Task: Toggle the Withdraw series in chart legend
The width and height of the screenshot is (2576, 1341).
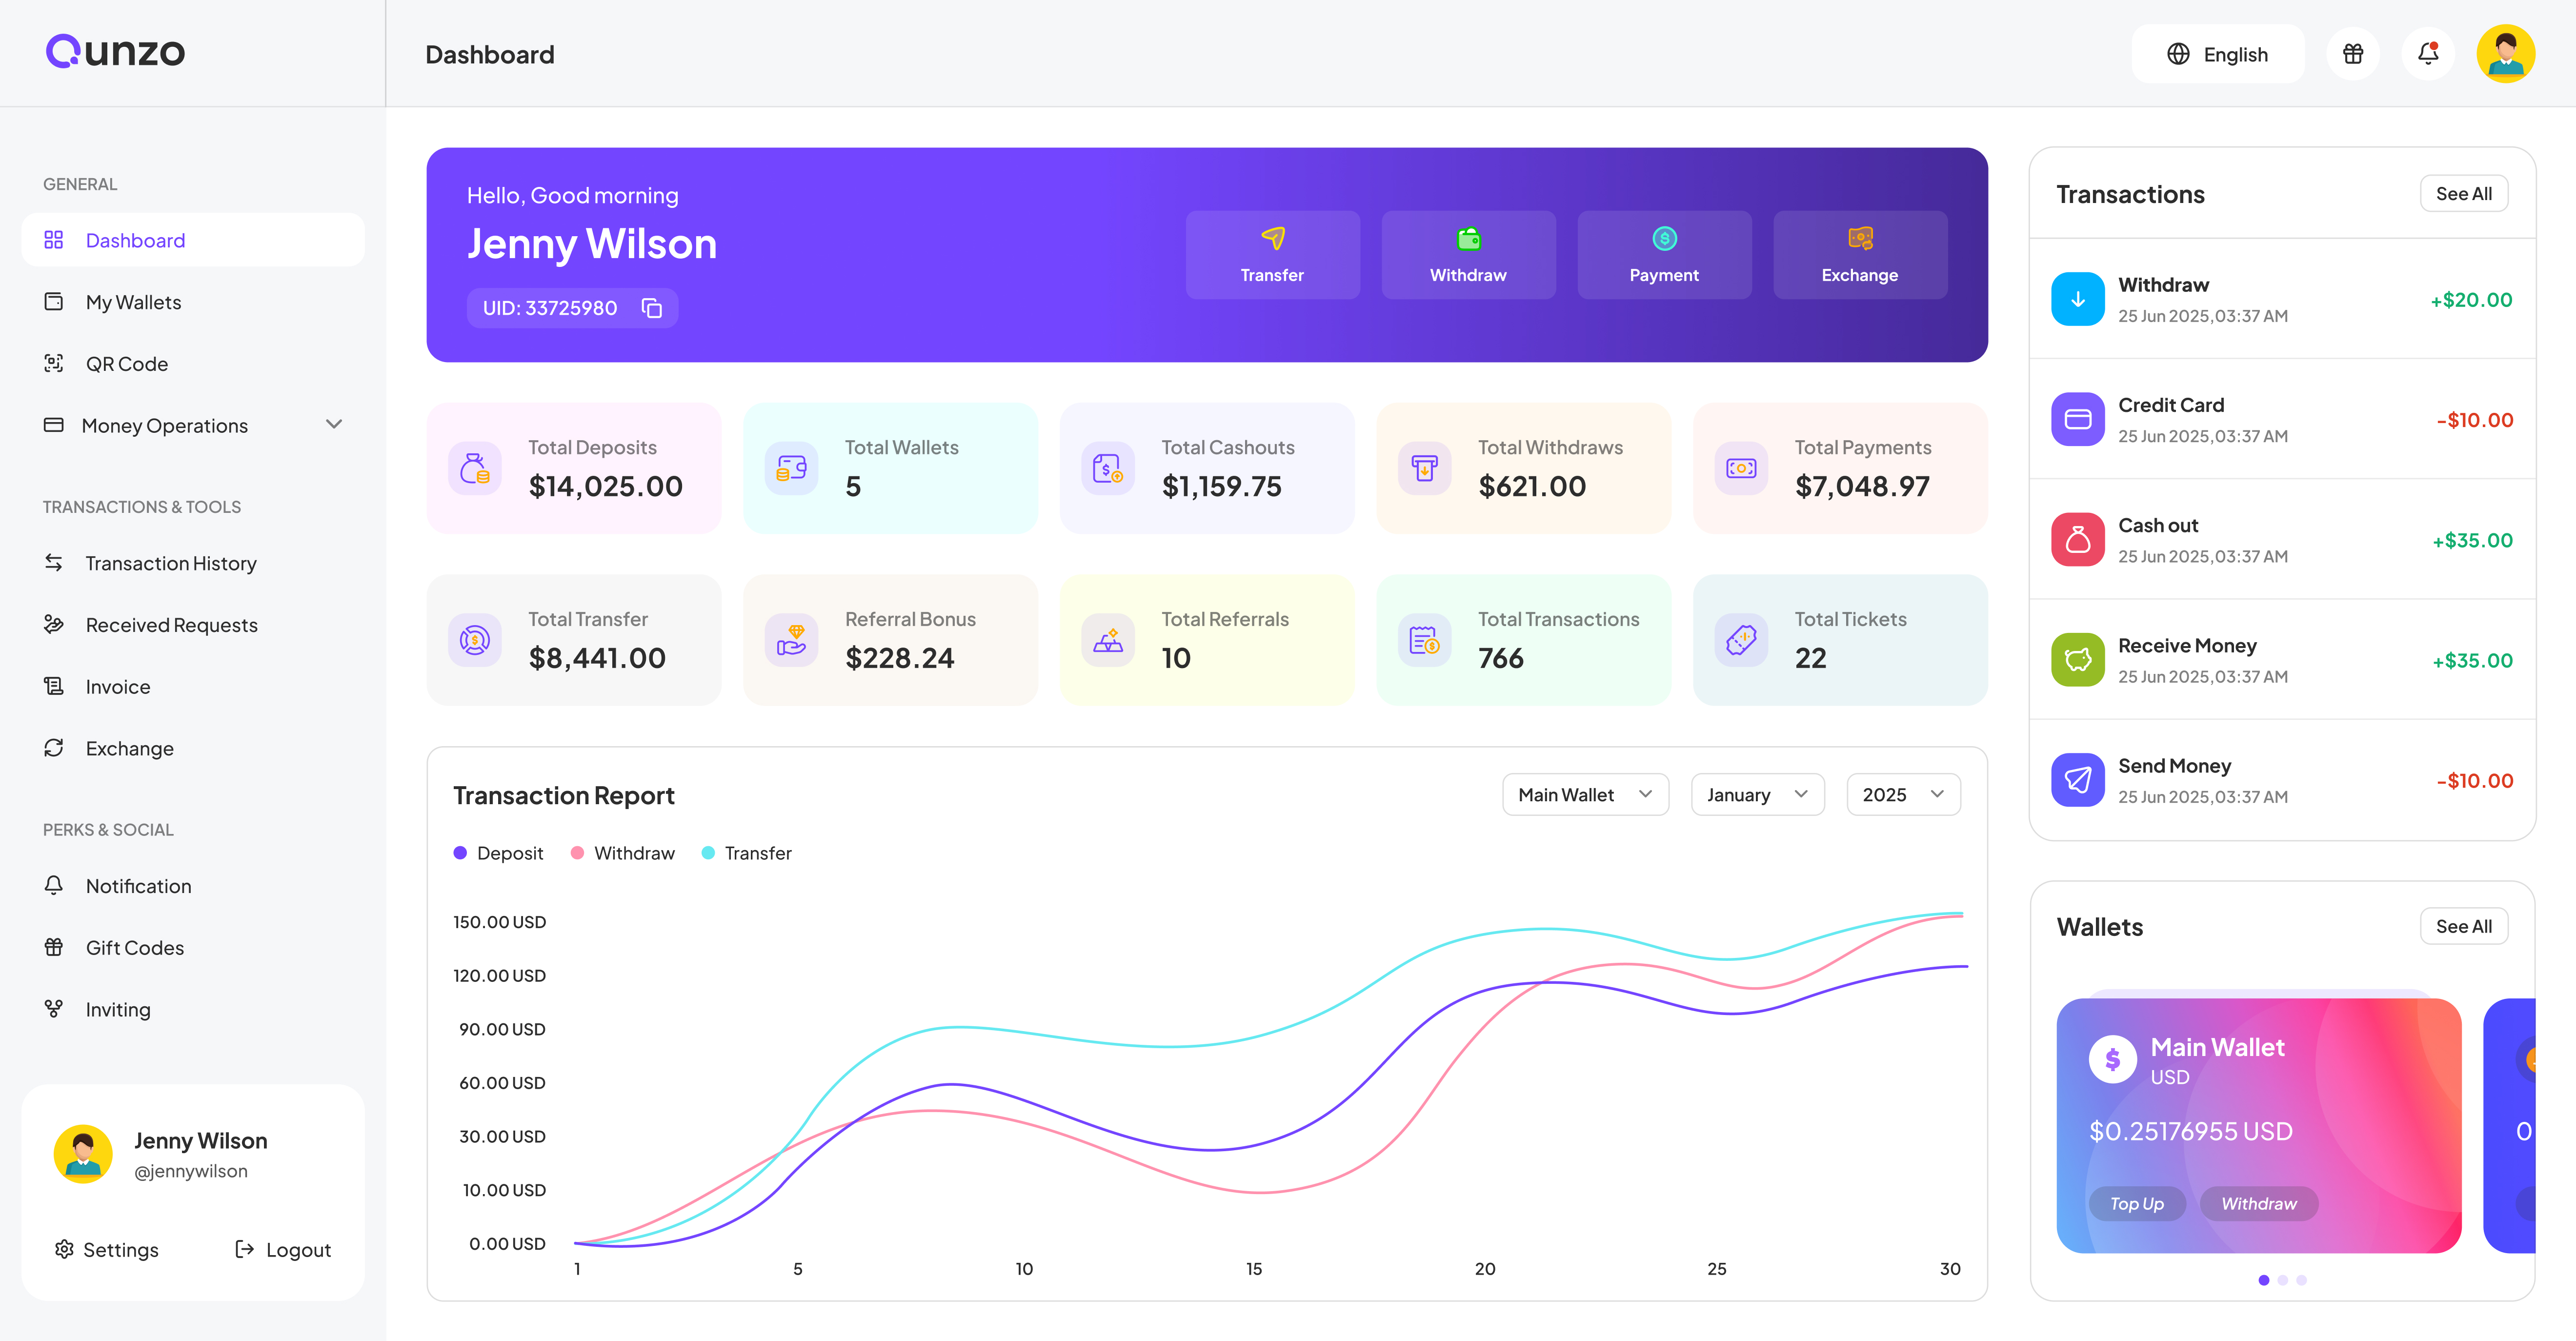Action: coord(622,853)
